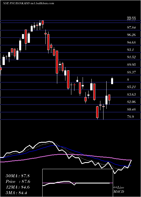Click the NSE PSUBANKADD chart title text
Screen dimensions: 141x197
tap(28, 3)
